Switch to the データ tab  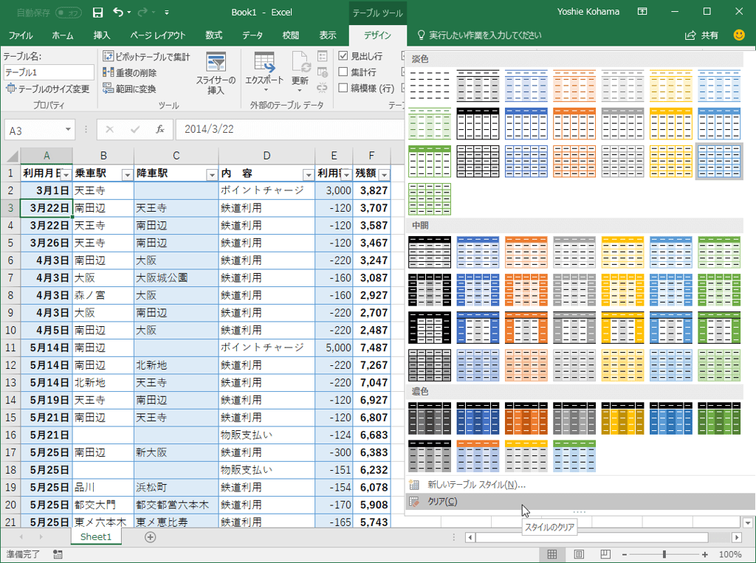pyautogui.click(x=252, y=35)
